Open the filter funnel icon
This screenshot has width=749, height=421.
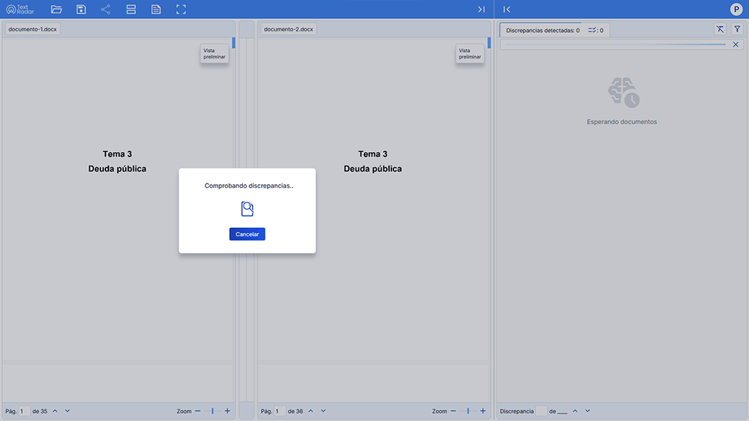pos(737,29)
